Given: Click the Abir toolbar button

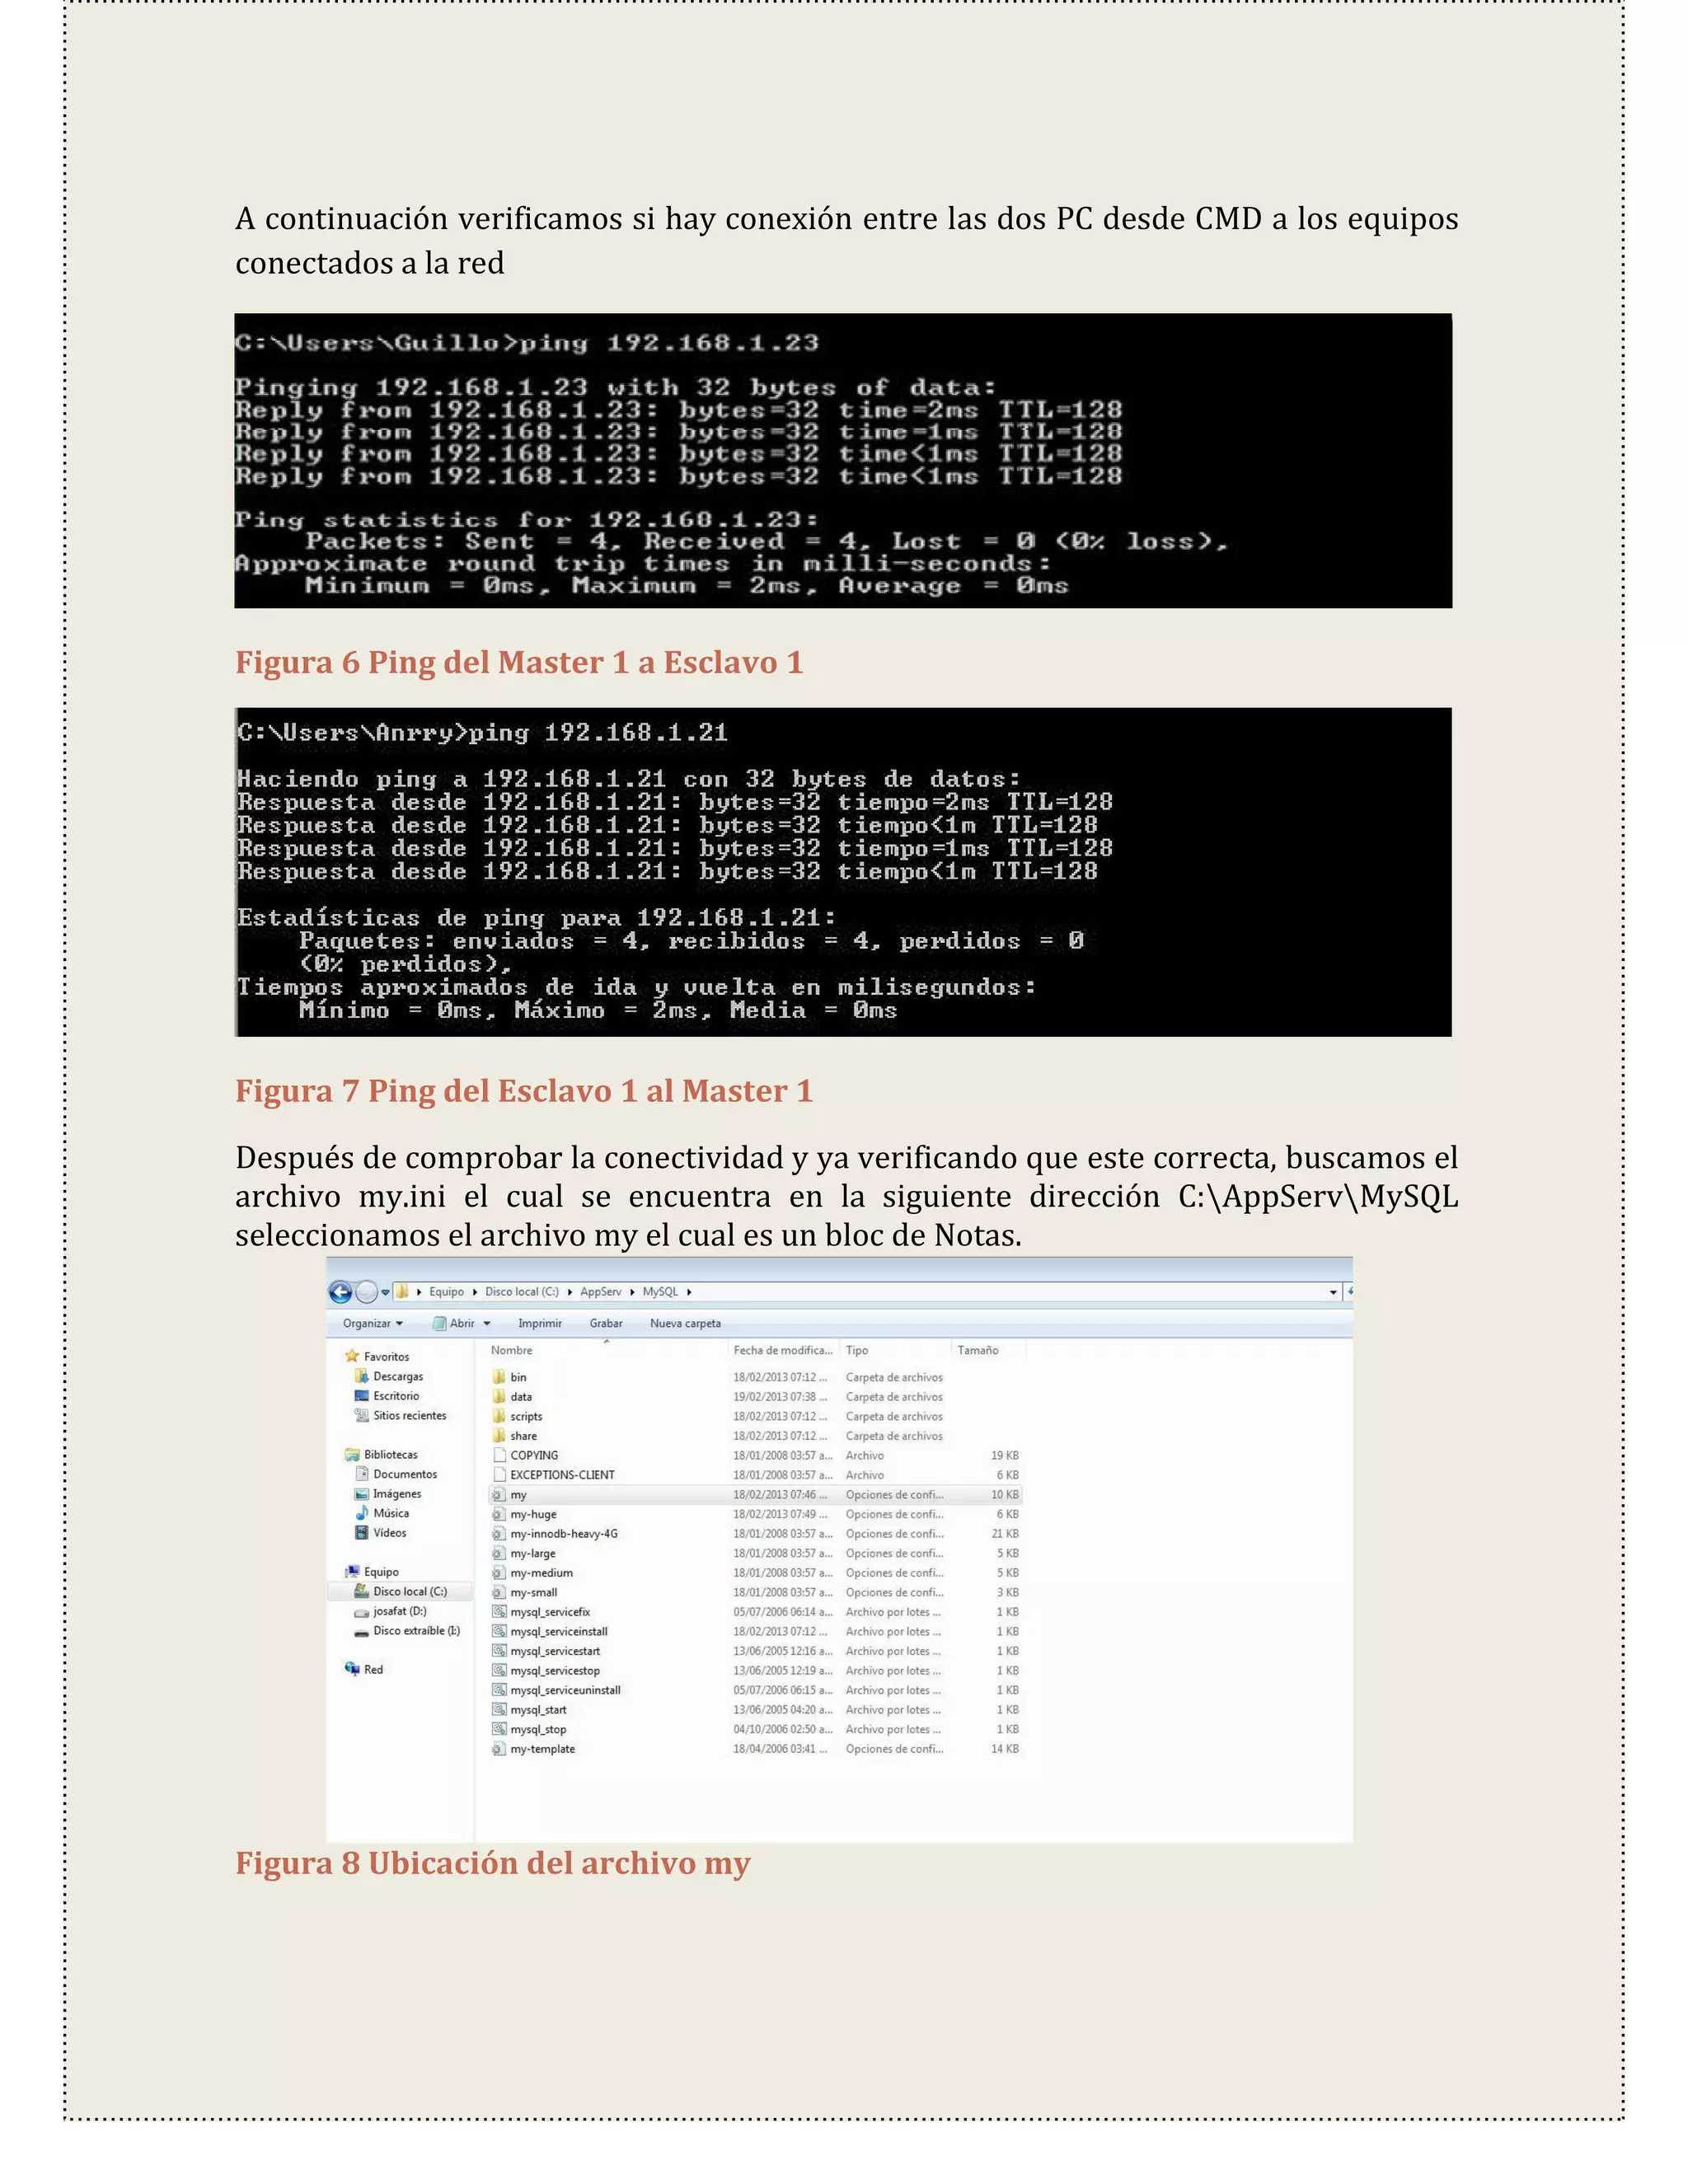Looking at the screenshot, I should 454,1323.
